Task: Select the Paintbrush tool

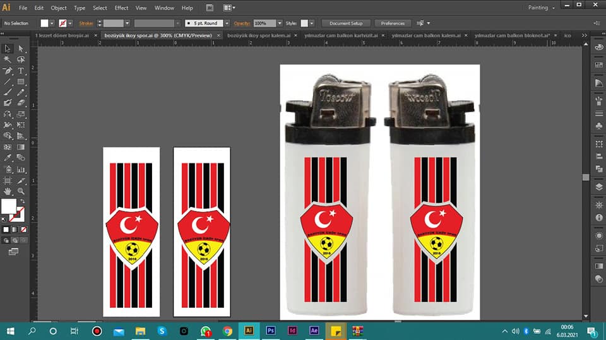Action: coord(8,92)
